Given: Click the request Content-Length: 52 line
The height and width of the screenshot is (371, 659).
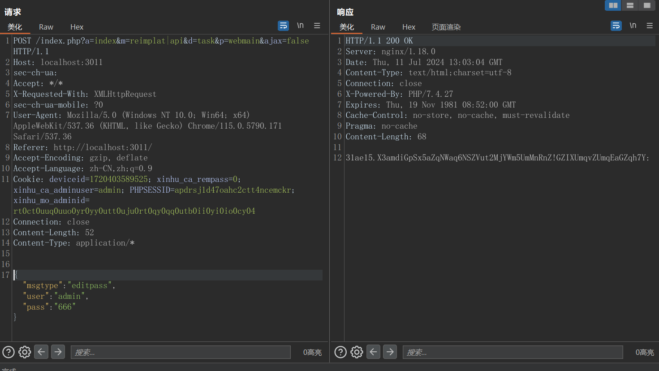Looking at the screenshot, I should pos(54,233).
